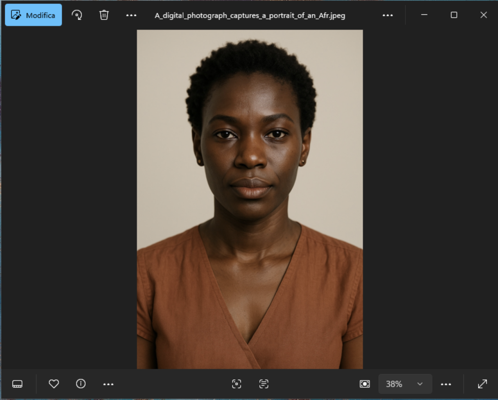Show file info panel
This screenshot has width=498, height=400.
tap(81, 384)
